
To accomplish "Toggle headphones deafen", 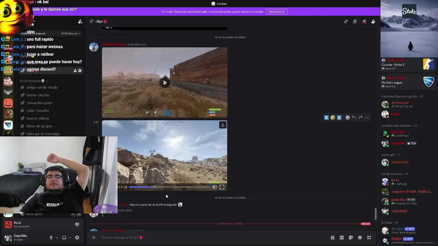I will [x=64, y=237].
